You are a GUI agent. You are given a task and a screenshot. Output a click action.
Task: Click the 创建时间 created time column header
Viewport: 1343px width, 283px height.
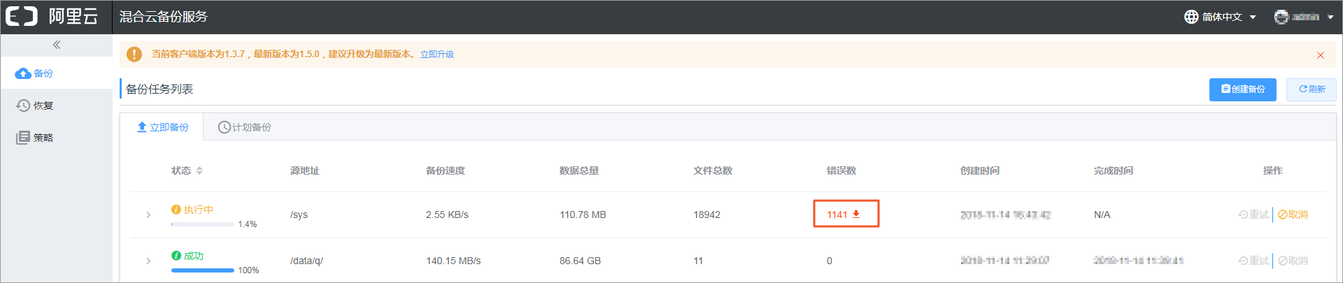(x=980, y=170)
